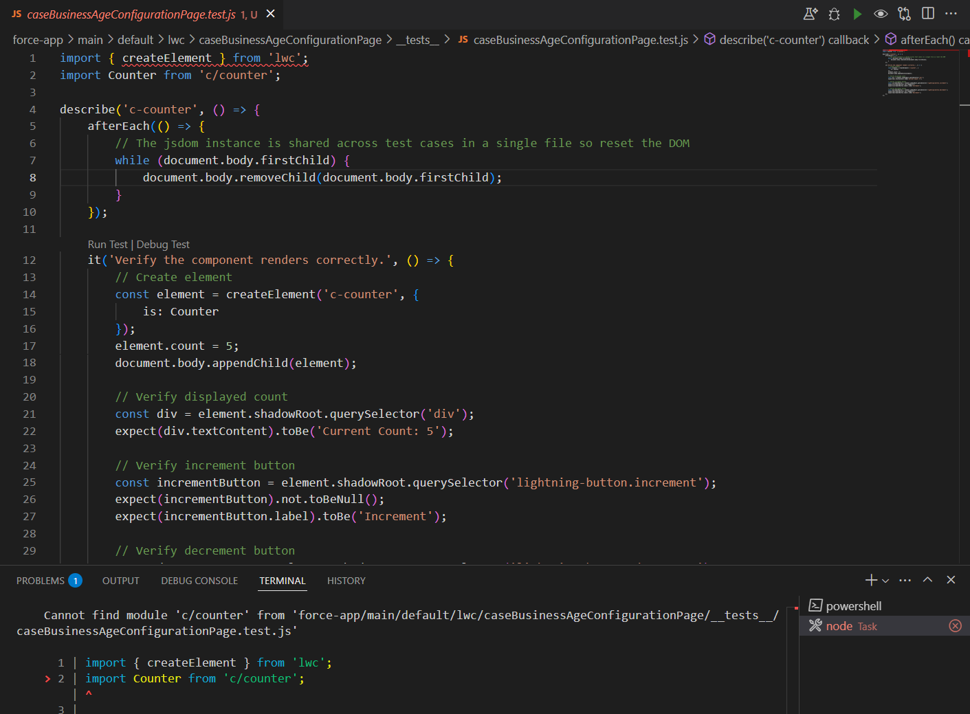
Task: Click the terminal panel scrollbar error marker
Action: [x=796, y=608]
